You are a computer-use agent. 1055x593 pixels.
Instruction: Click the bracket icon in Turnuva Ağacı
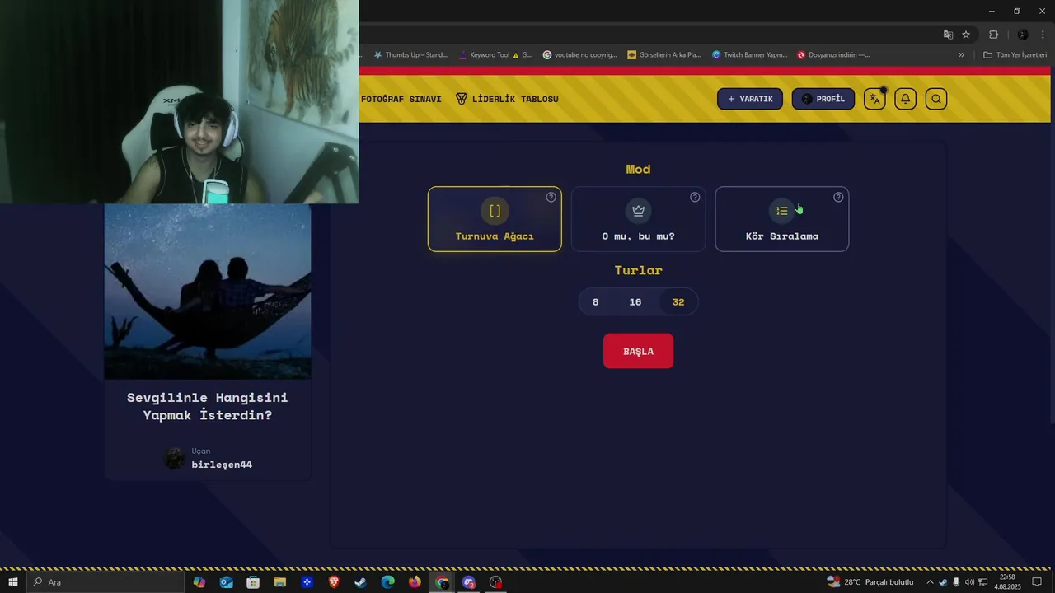(495, 211)
